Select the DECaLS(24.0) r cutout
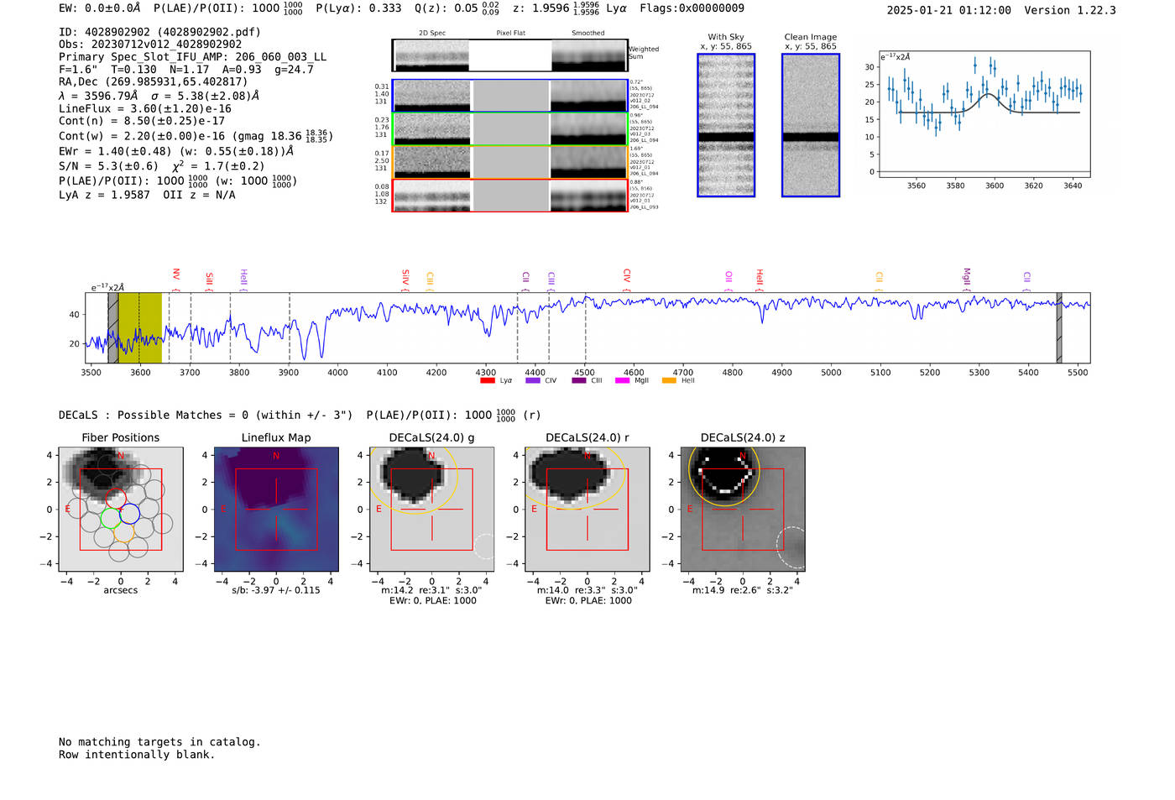The height and width of the screenshot is (800, 1175). coord(587,509)
